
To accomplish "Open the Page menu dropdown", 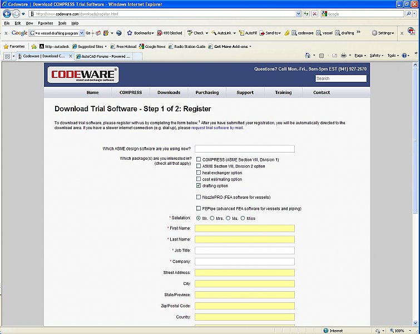I will 360,56.
